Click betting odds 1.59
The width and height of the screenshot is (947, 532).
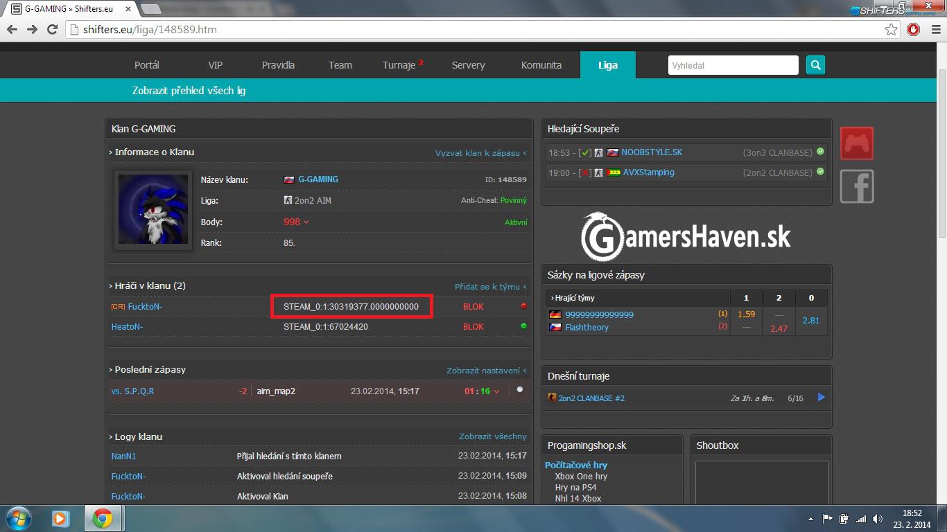747,314
